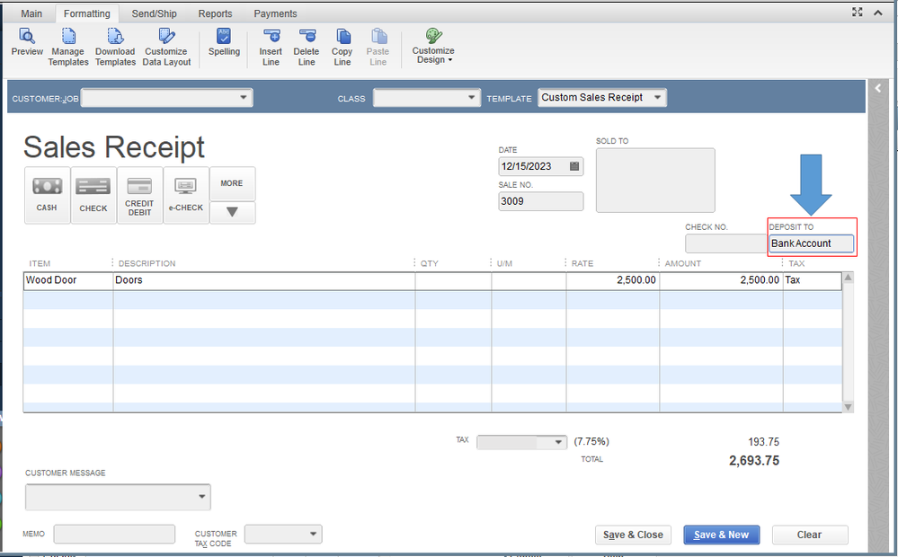Open the CUSTOMER TAX CODE dropdown
The image size is (898, 557).
(x=314, y=535)
